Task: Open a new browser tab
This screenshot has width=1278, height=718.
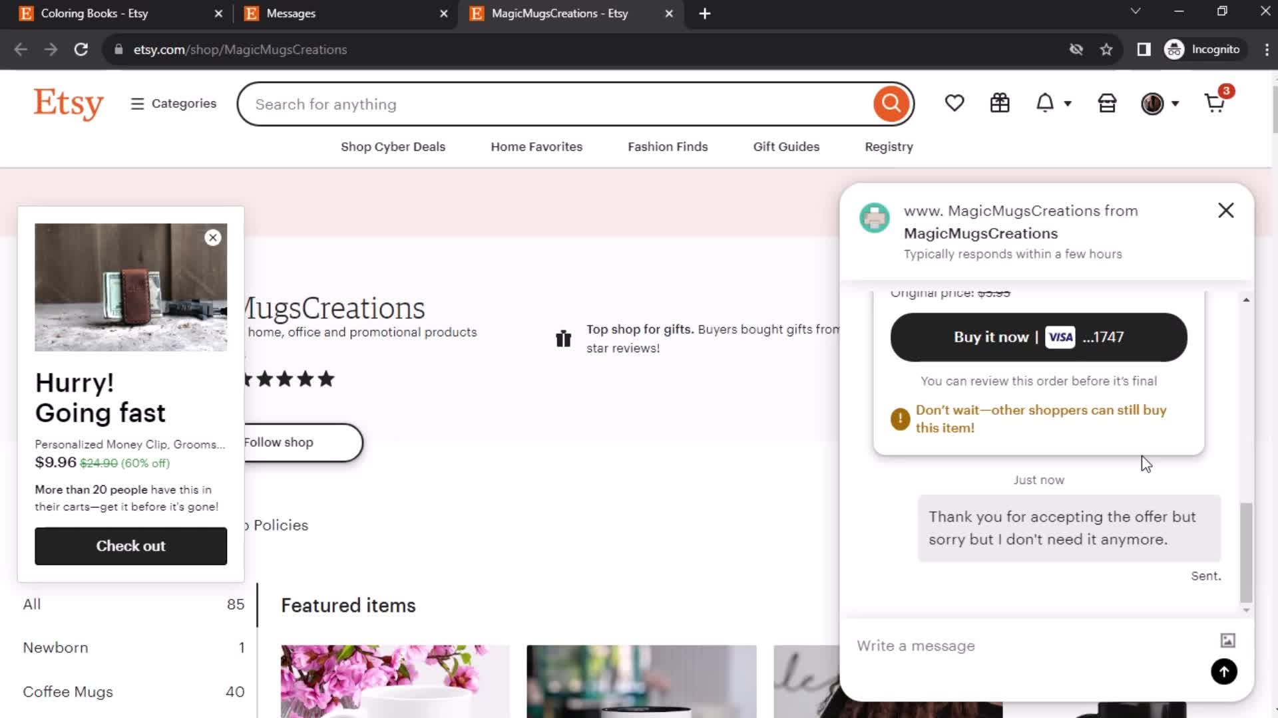Action: [x=705, y=13]
